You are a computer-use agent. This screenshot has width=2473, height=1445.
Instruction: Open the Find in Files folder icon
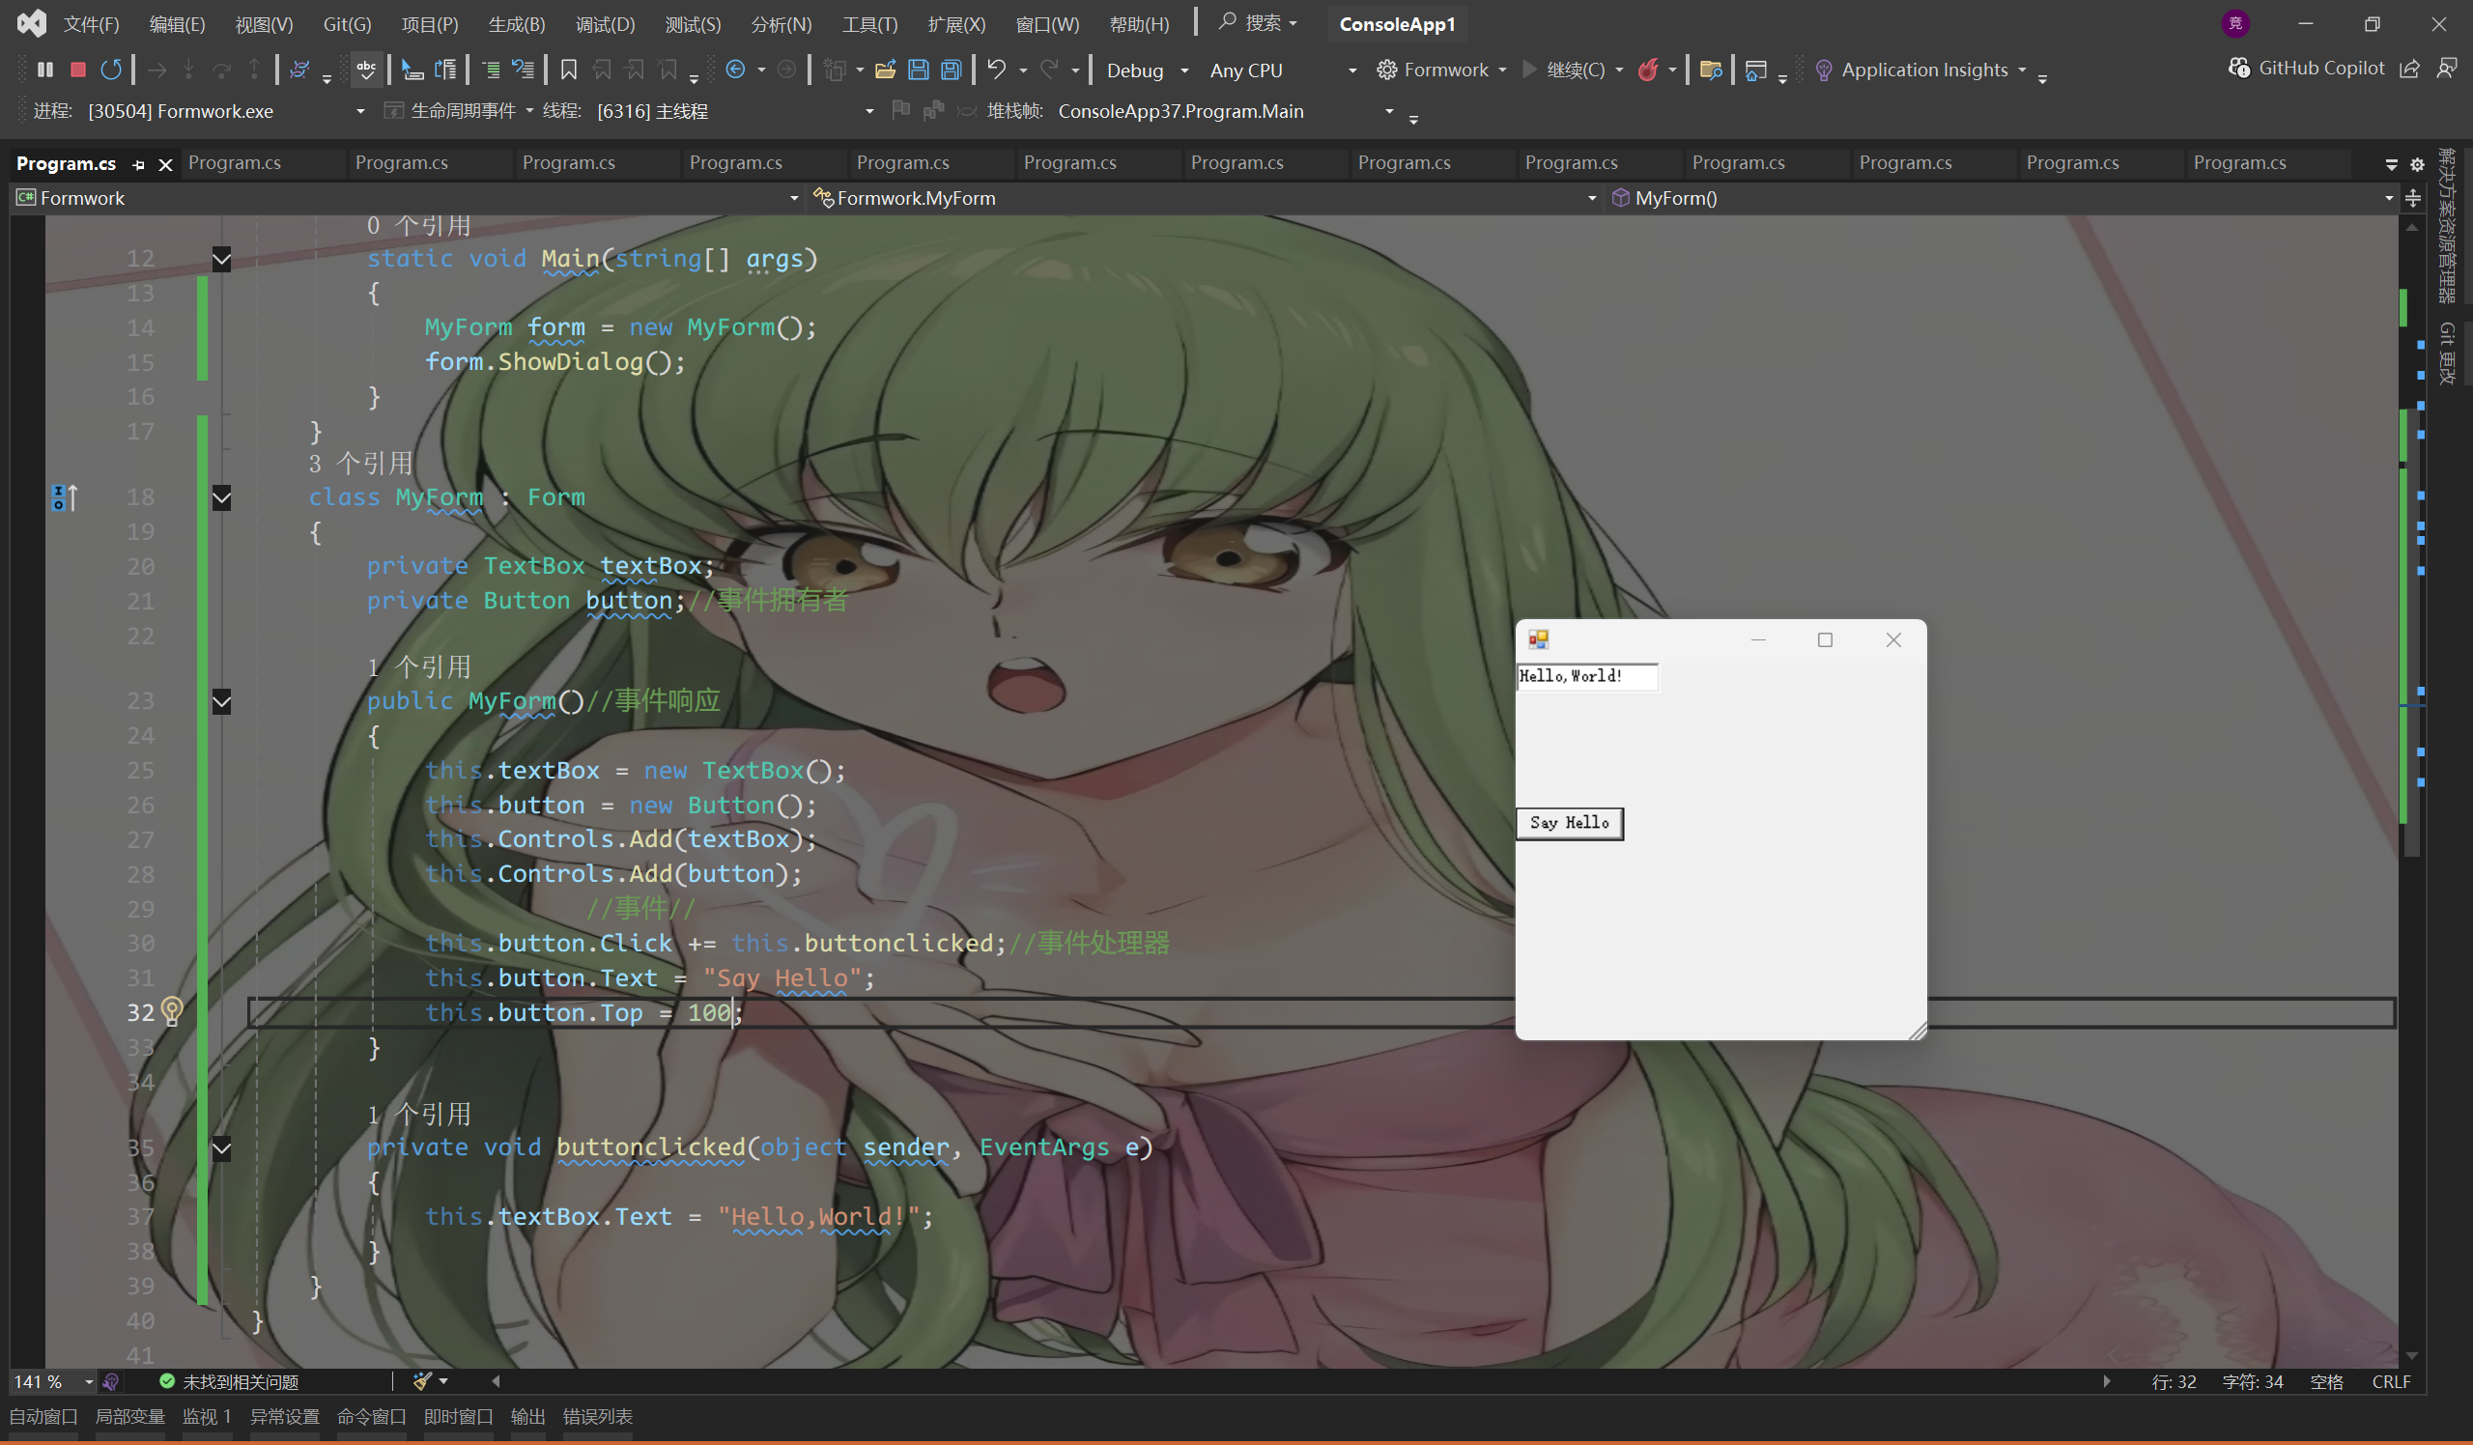1711,70
